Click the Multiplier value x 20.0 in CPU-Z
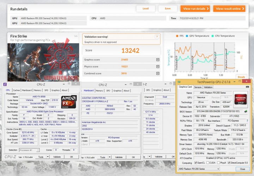Screen dimensions: 254x176 [x=28, y=136]
